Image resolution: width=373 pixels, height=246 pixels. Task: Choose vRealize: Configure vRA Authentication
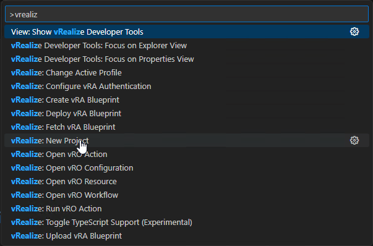coord(187,86)
